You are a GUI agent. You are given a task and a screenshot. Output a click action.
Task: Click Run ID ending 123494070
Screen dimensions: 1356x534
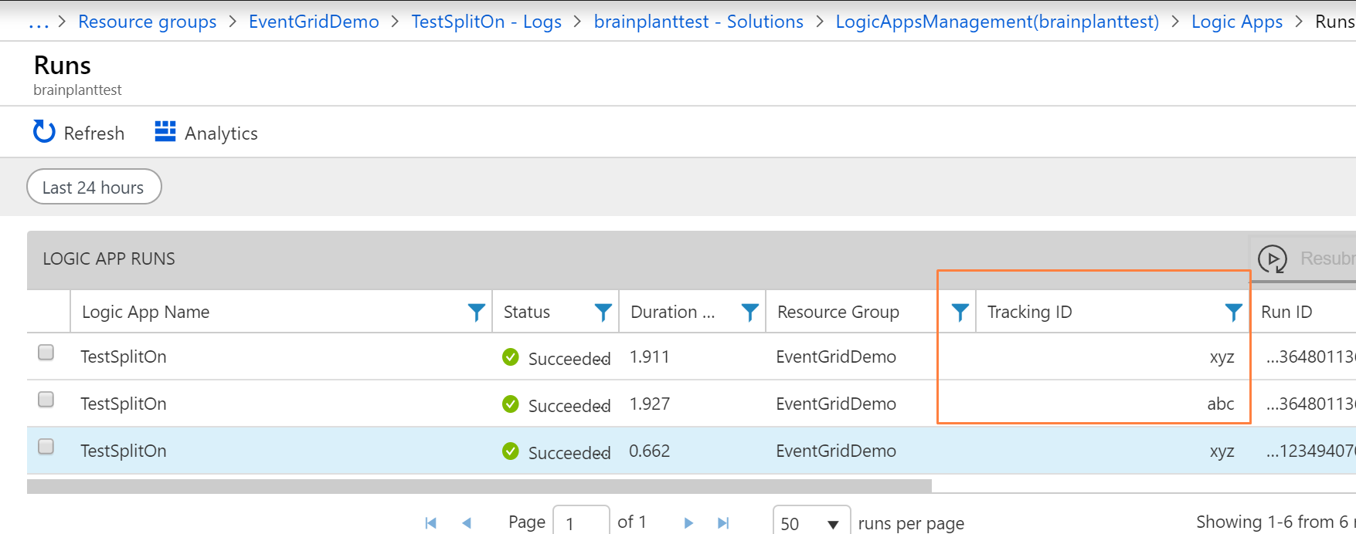(x=1310, y=451)
